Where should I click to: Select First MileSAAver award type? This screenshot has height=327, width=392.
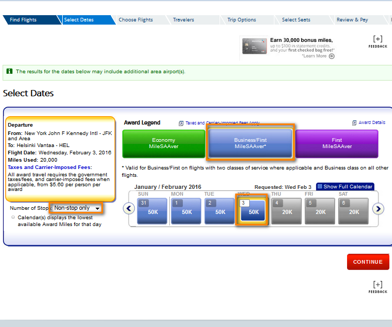coord(337,144)
